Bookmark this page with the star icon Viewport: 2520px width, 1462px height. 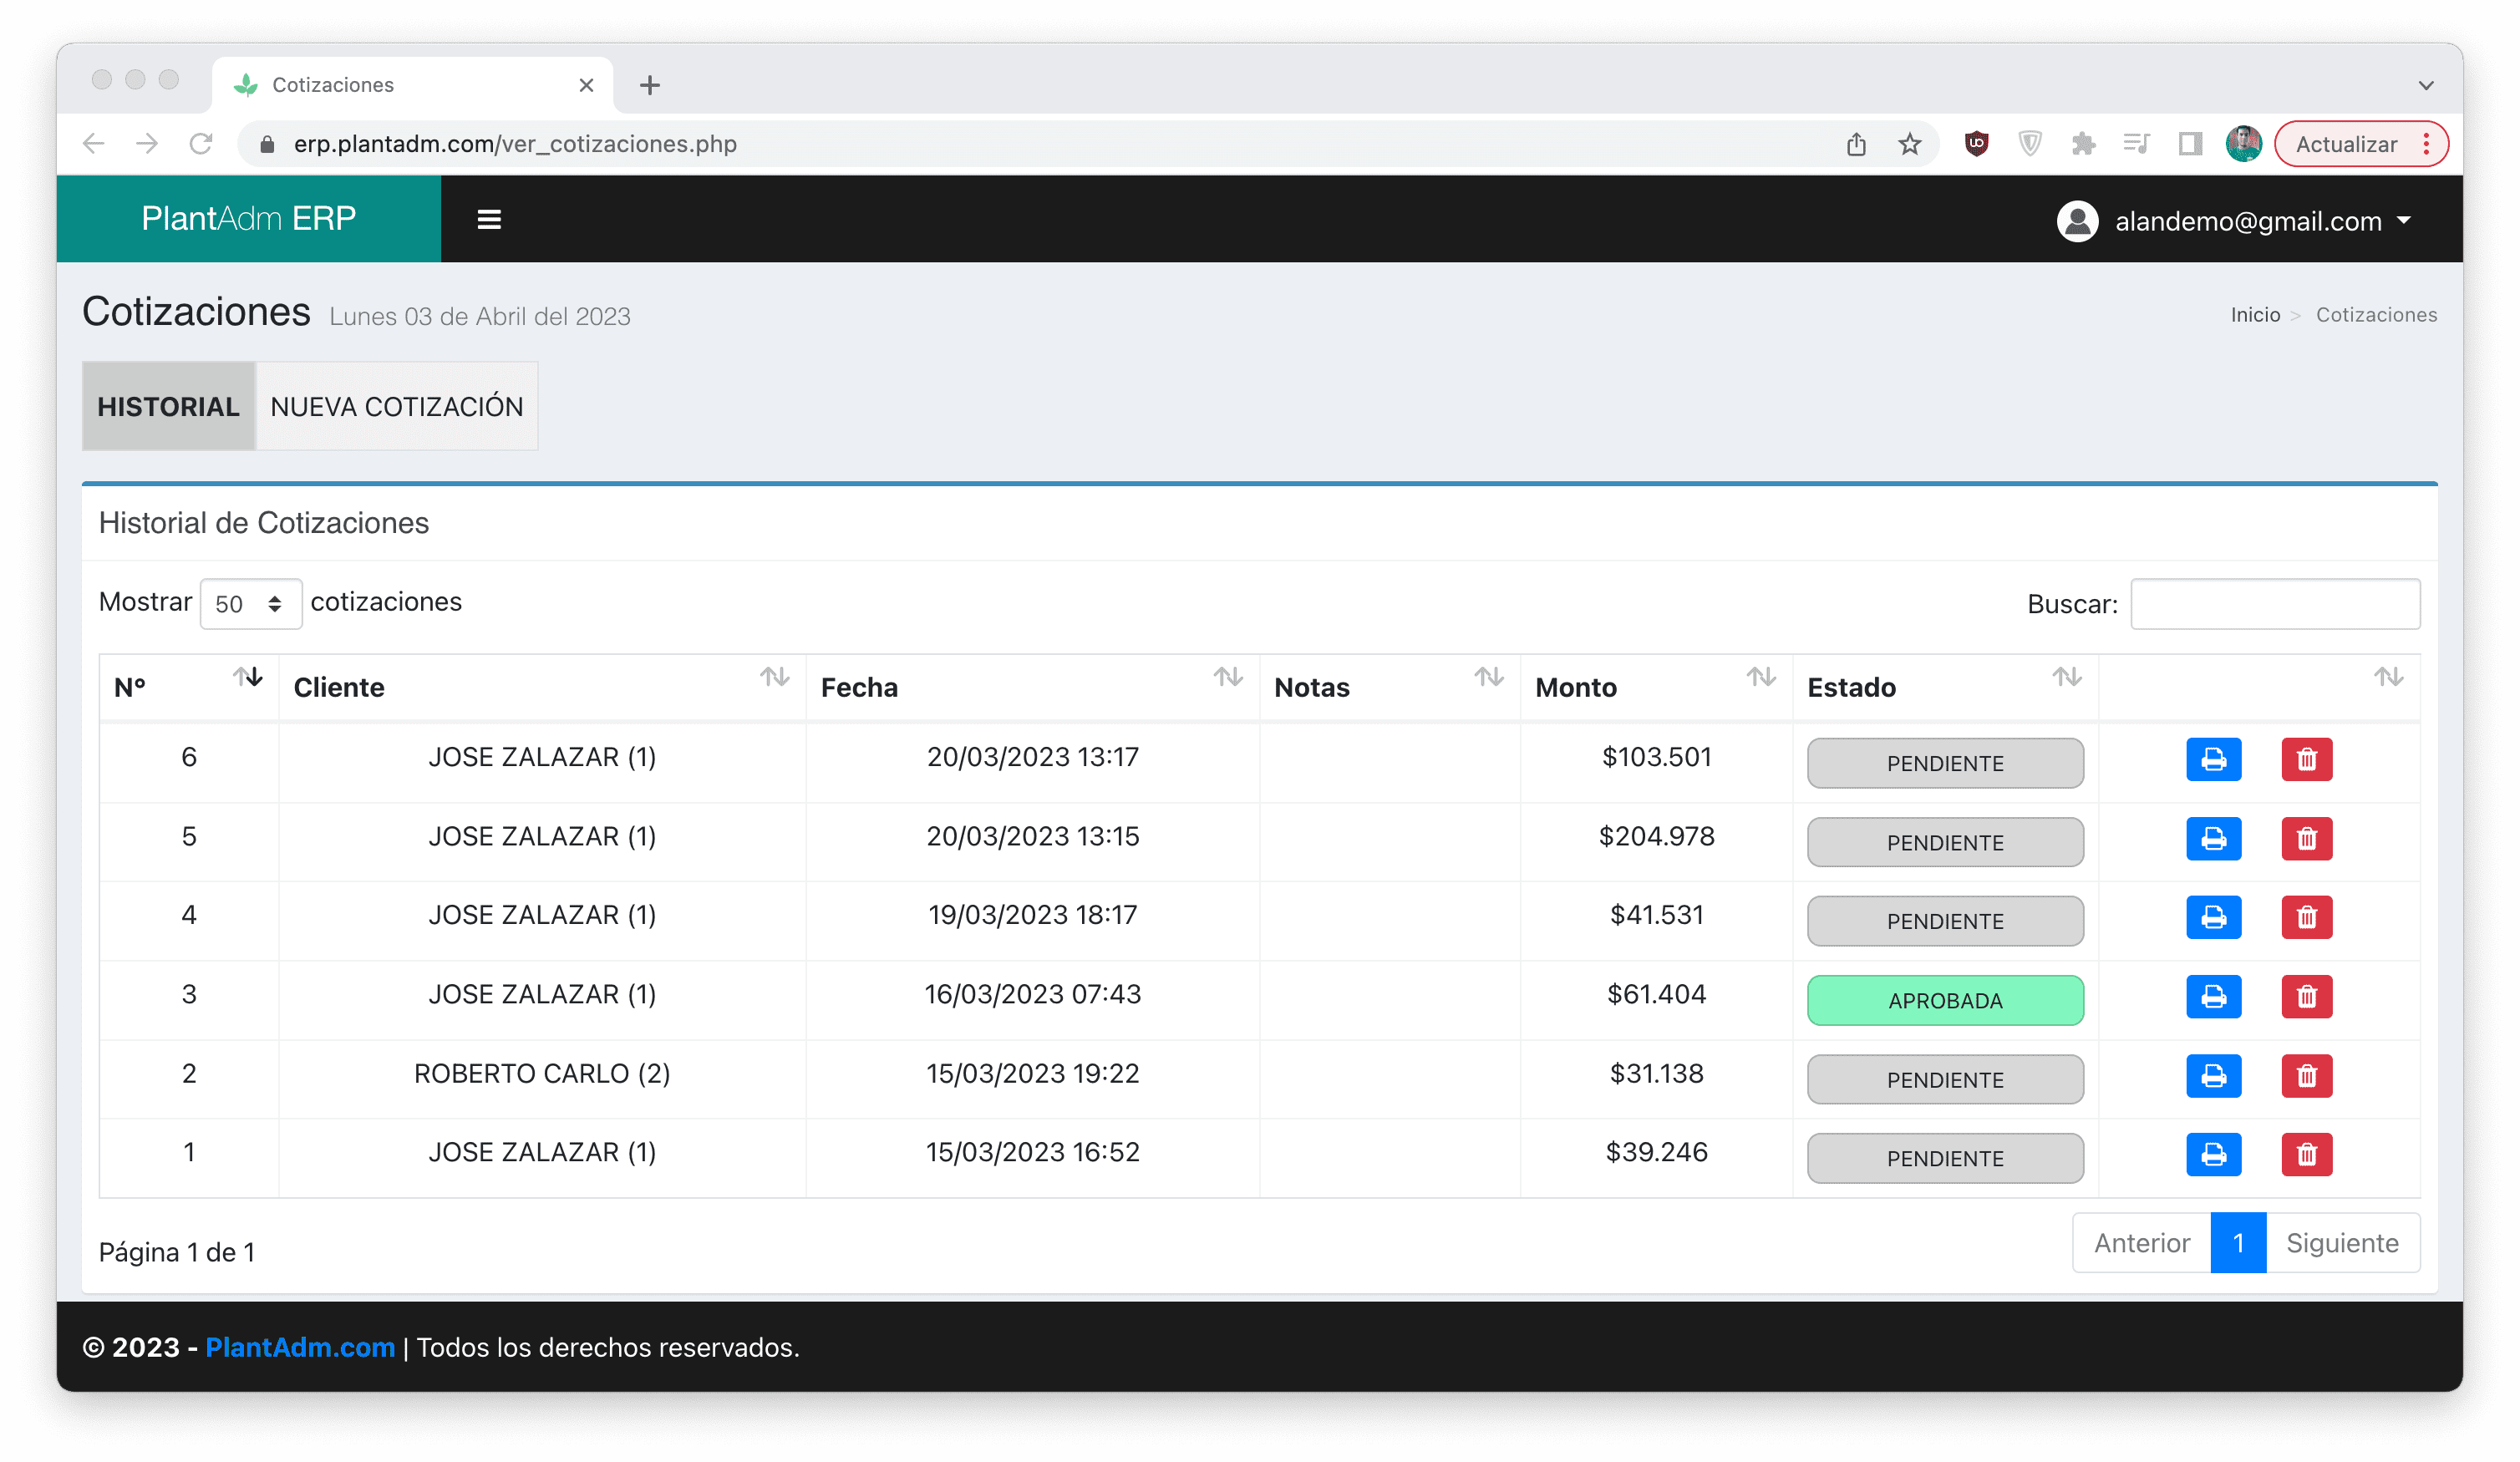(1909, 144)
